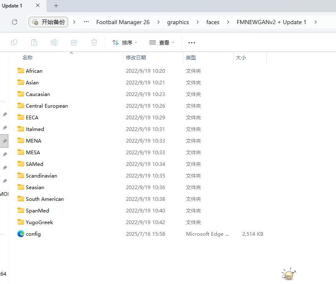This screenshot has width=336, height=284.
Task: Click the refresh icon in address bar
Action: click(15, 22)
